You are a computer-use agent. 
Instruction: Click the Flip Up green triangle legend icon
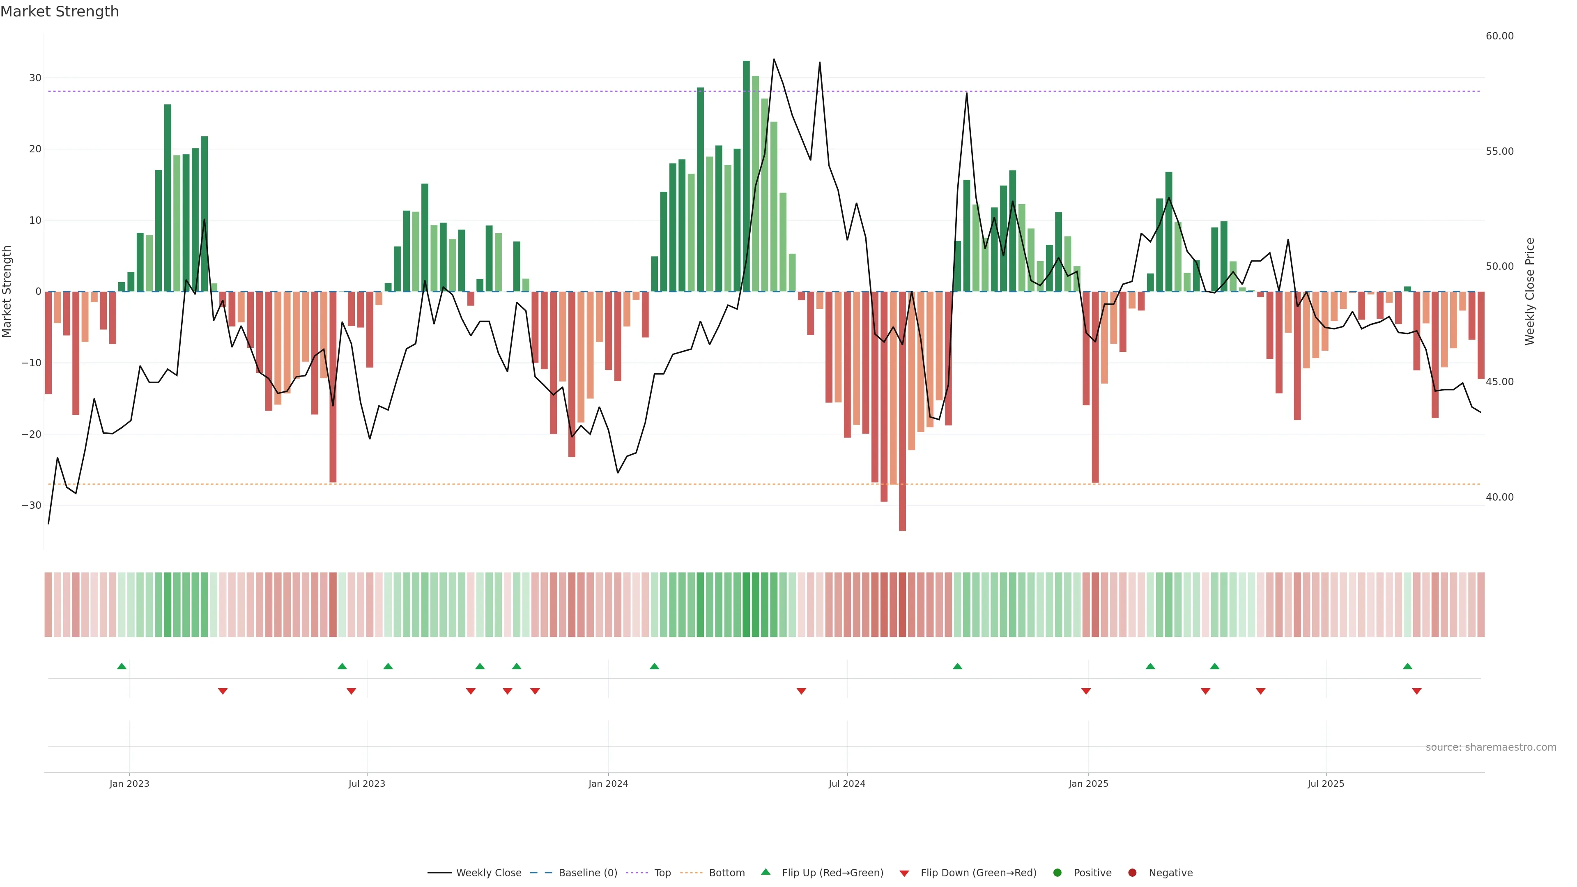765,872
